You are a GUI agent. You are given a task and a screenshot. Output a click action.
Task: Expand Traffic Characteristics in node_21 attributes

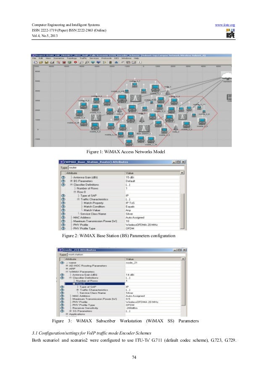pos(78,290)
